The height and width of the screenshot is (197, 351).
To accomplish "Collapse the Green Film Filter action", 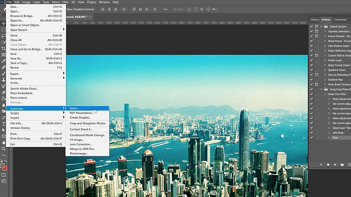I will tap(325, 94).
